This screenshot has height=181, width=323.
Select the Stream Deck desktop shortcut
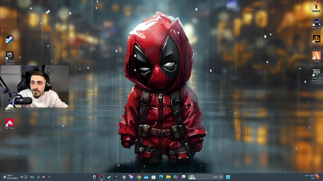(316, 24)
